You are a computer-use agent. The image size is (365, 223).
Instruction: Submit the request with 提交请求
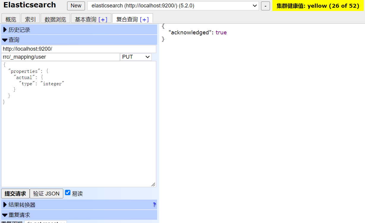point(15,194)
